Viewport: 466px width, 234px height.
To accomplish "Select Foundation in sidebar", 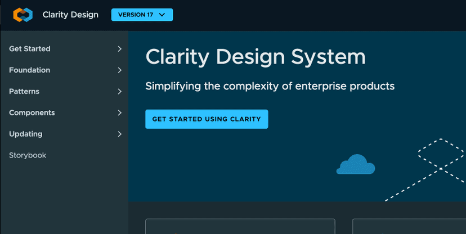I will point(30,70).
